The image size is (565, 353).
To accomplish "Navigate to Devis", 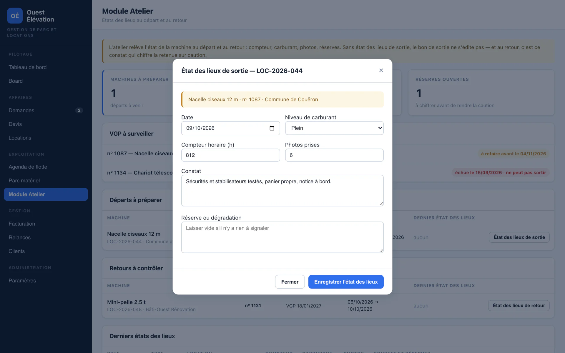I will tap(46, 124).
